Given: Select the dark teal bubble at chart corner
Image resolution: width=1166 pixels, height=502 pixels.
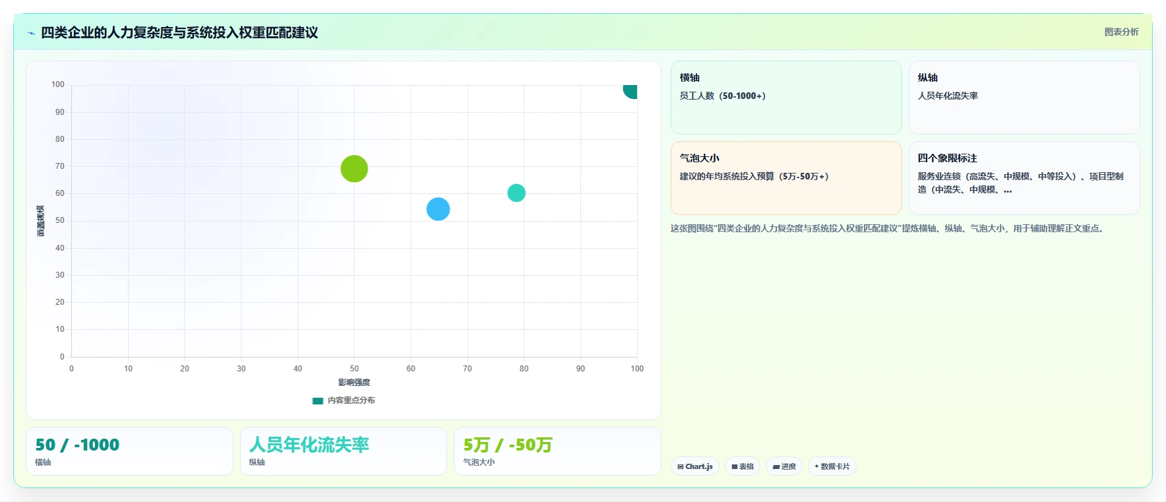Looking at the screenshot, I should 630,91.
